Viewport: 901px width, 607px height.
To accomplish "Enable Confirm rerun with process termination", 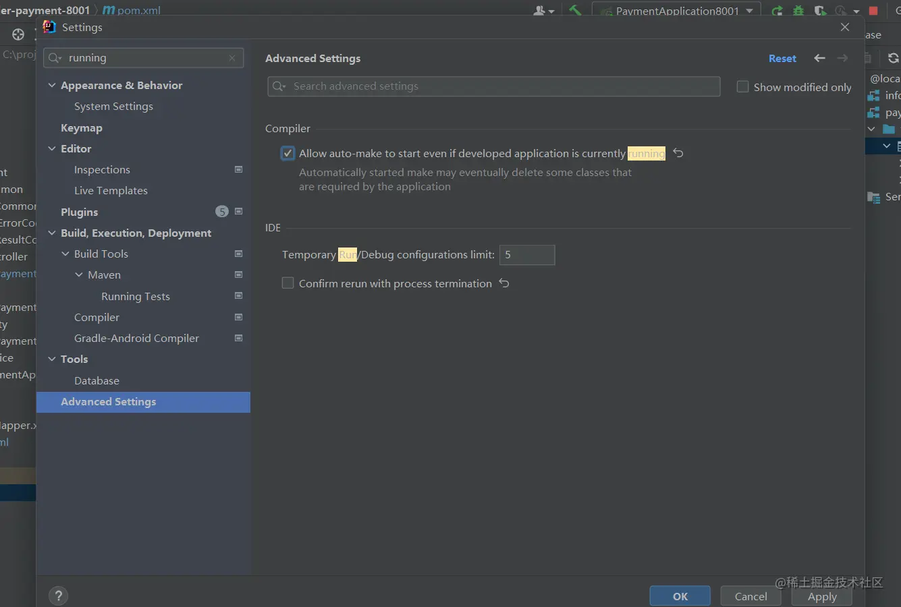I will pos(288,283).
